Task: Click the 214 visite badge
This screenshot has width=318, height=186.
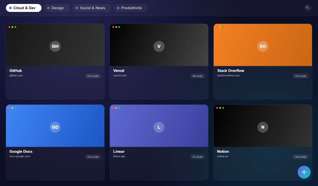Action: tap(93, 76)
